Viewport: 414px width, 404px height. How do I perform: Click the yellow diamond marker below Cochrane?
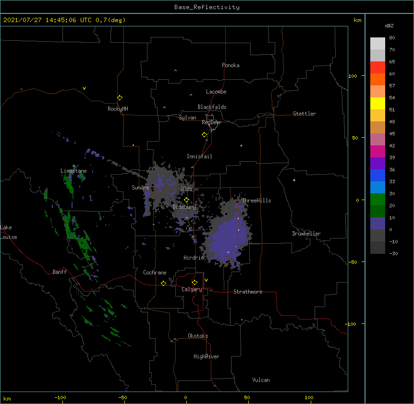tap(163, 283)
